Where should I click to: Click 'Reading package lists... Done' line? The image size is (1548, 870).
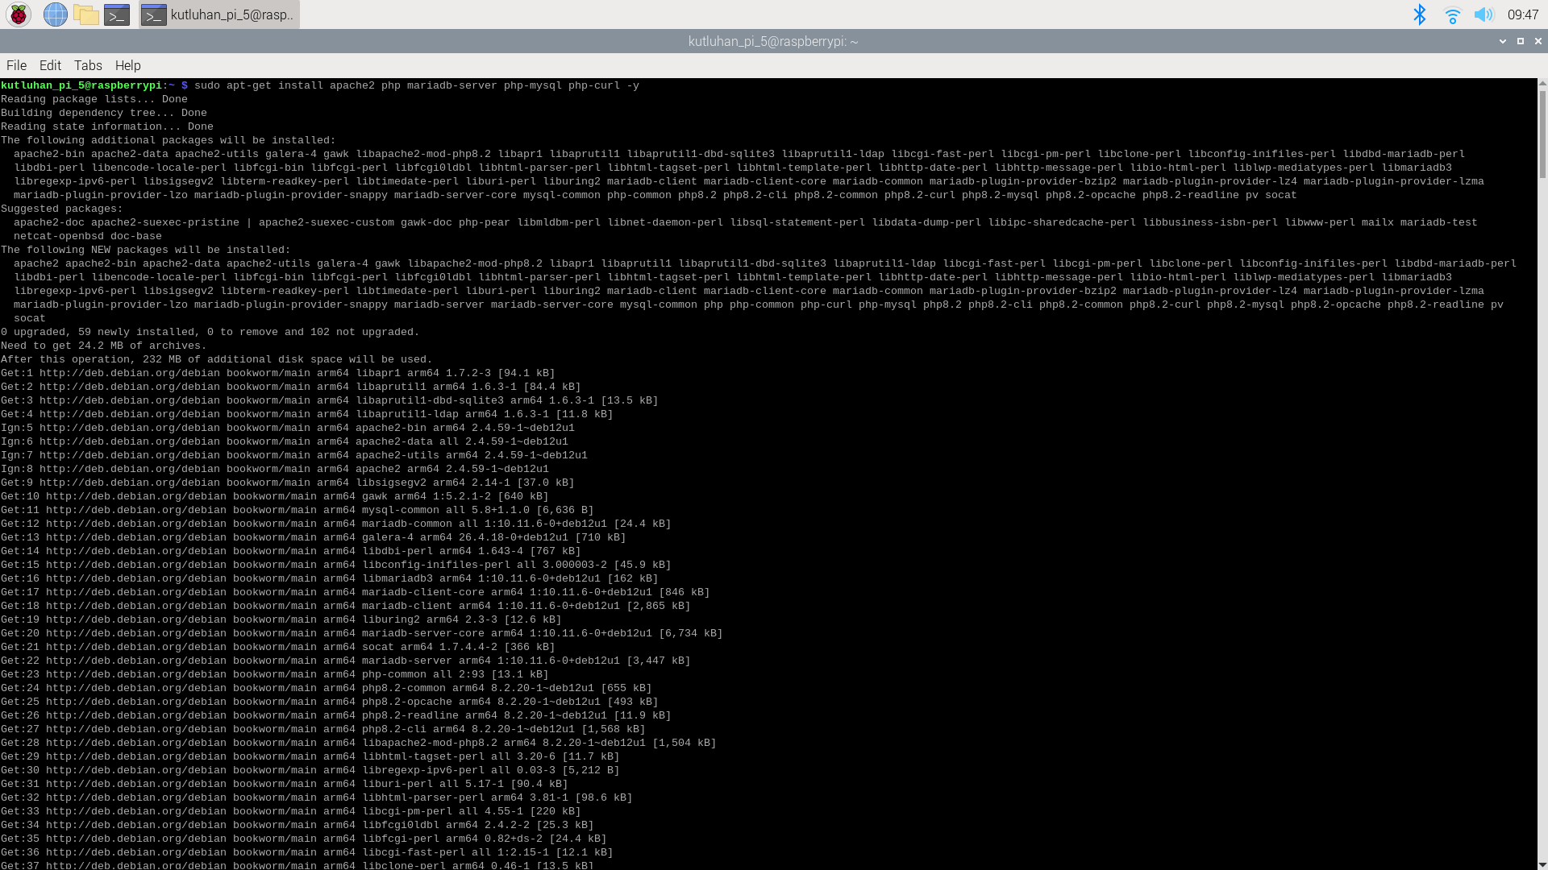point(94,99)
